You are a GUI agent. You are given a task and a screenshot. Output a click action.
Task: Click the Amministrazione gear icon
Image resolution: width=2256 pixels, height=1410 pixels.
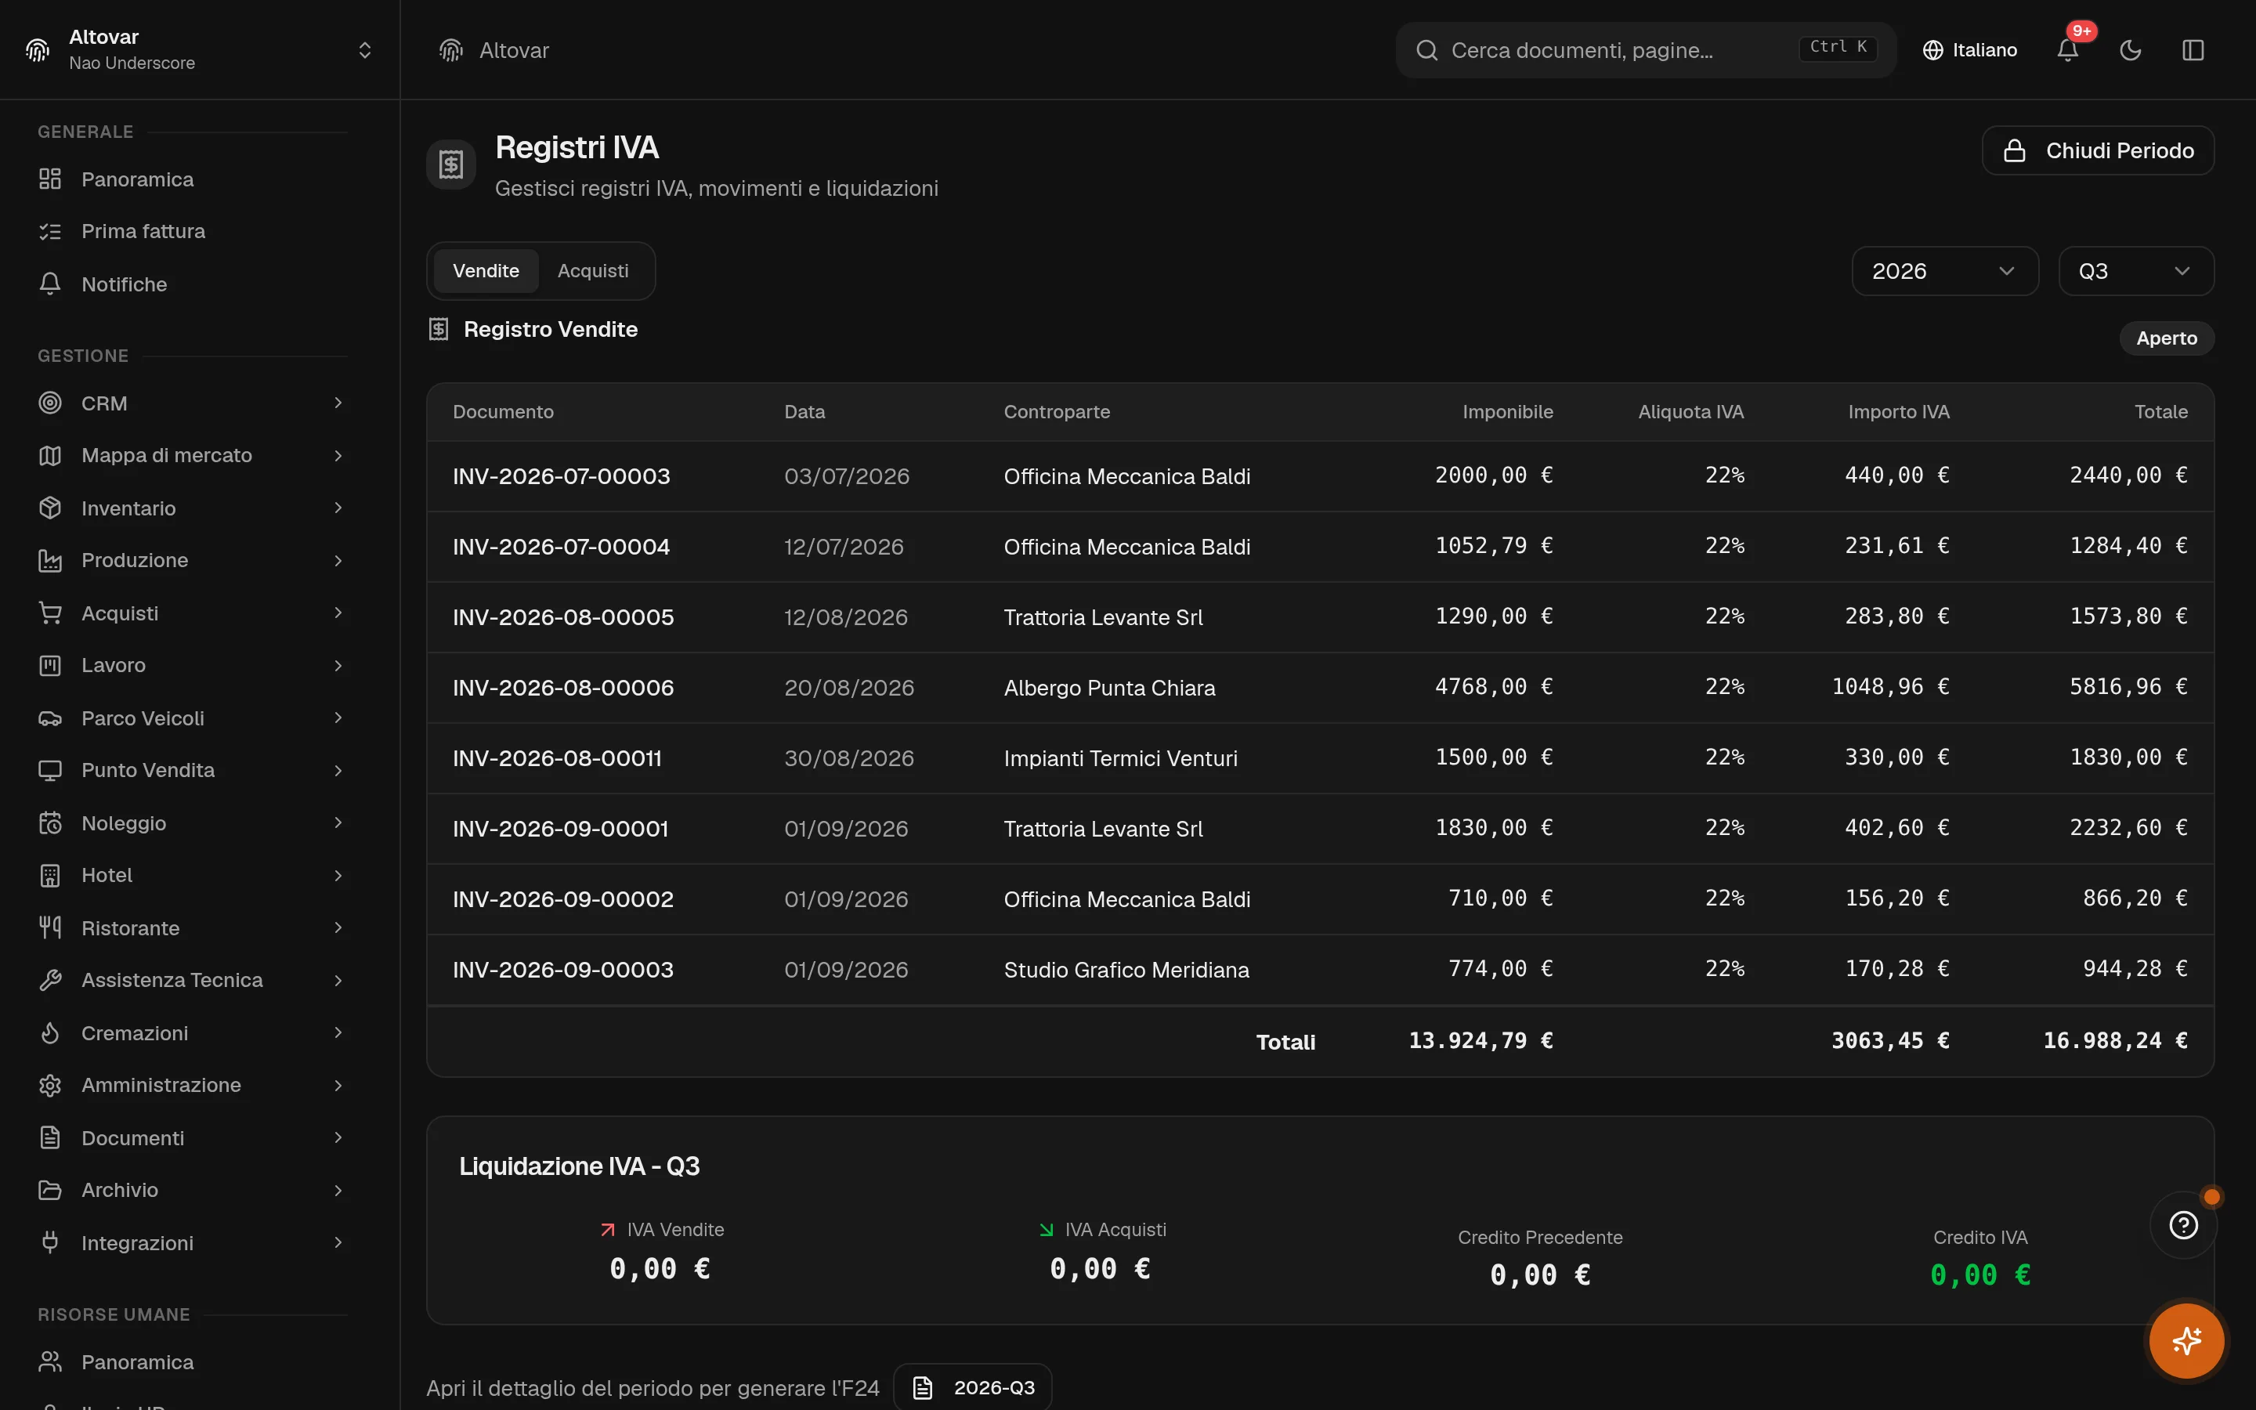coord(50,1086)
